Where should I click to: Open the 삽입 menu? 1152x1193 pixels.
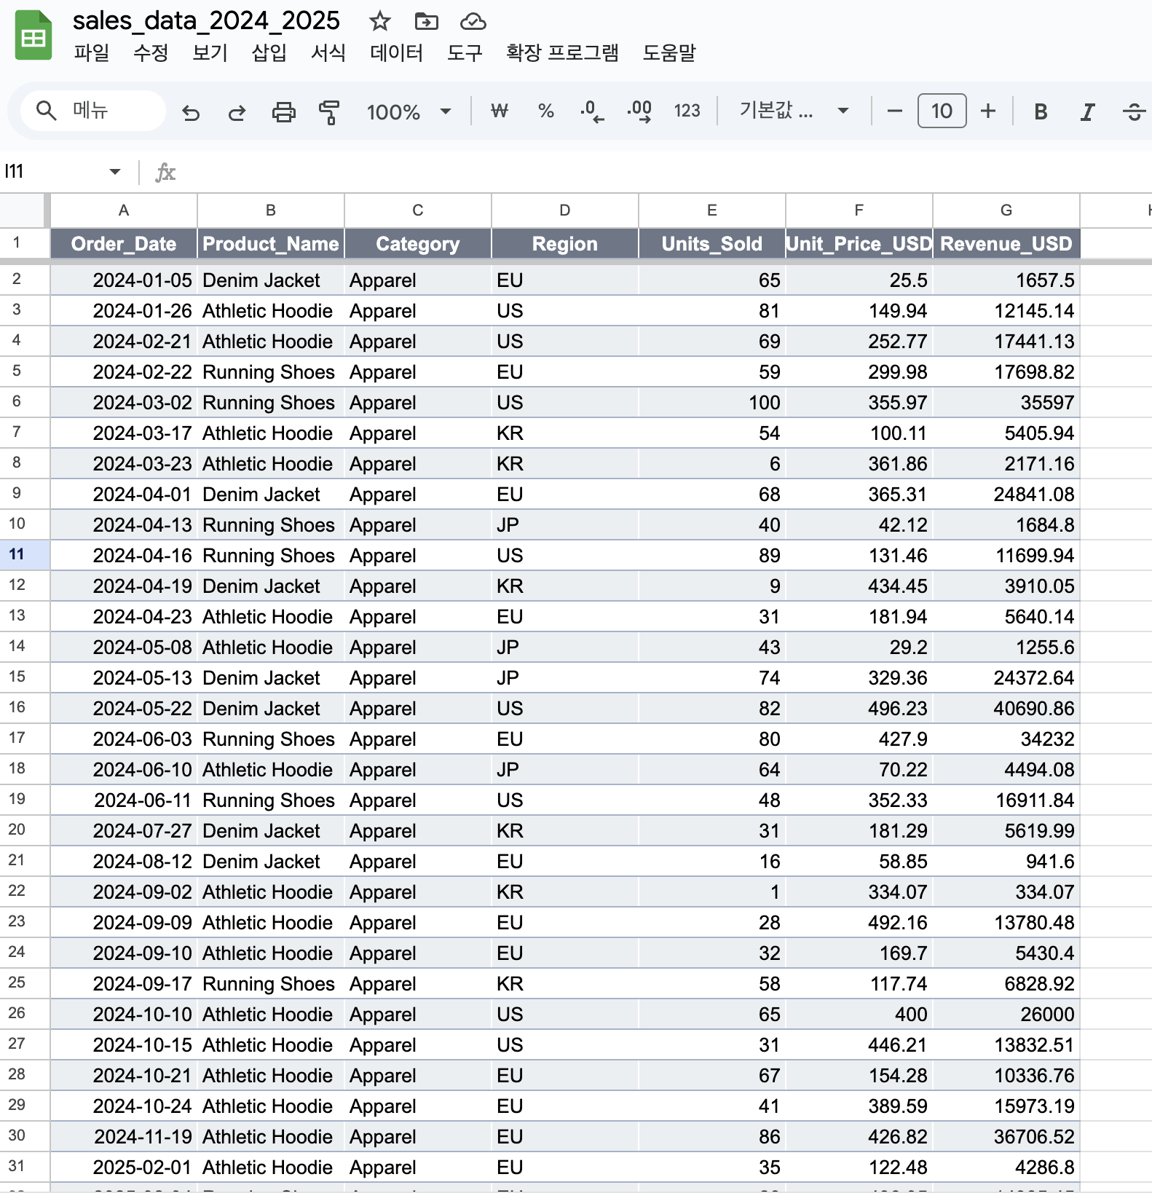click(x=269, y=52)
